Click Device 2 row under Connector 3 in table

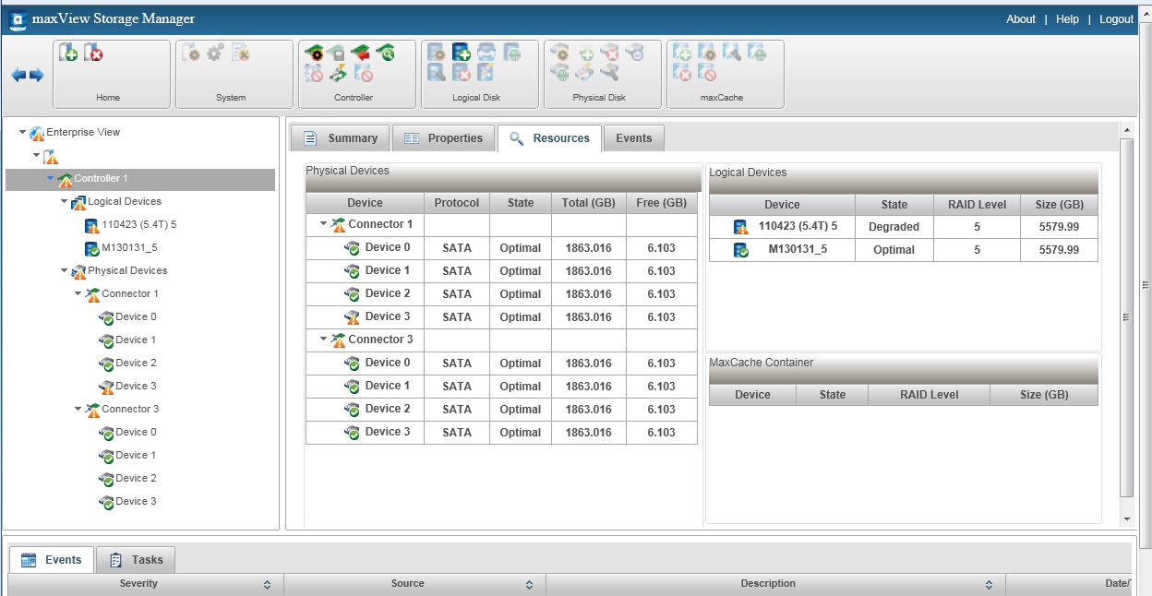502,410
